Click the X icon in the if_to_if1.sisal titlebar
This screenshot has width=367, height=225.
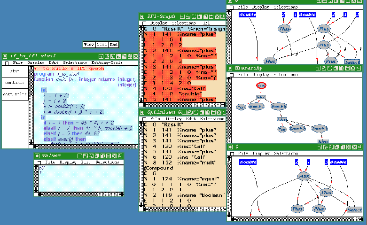(x=136, y=56)
